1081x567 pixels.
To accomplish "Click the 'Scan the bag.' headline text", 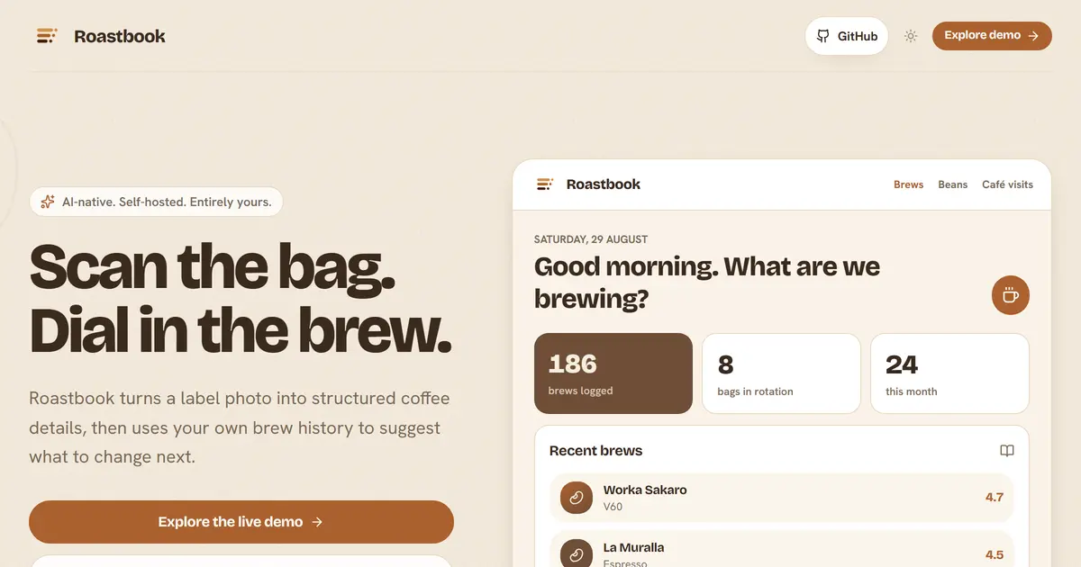I will pyautogui.click(x=213, y=266).
